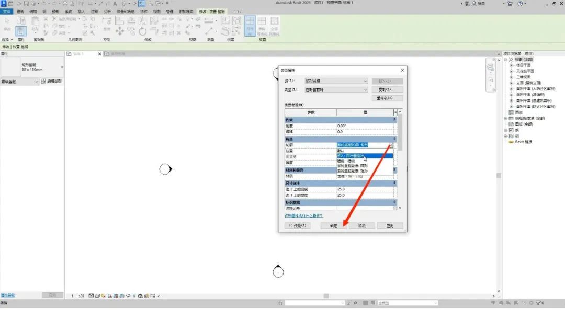This screenshot has height=318, width=565.
Task: Open the 文件 File menu tab
Action: (7, 12)
